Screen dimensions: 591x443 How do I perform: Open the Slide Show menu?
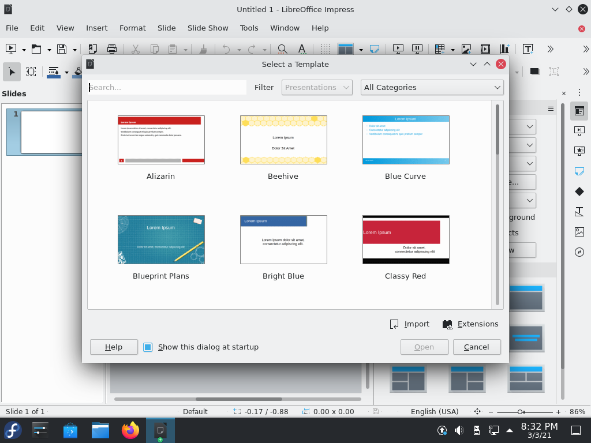[208, 28]
